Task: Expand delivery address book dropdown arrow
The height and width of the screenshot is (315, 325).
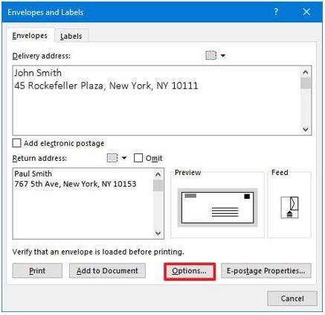Action: 223,56
